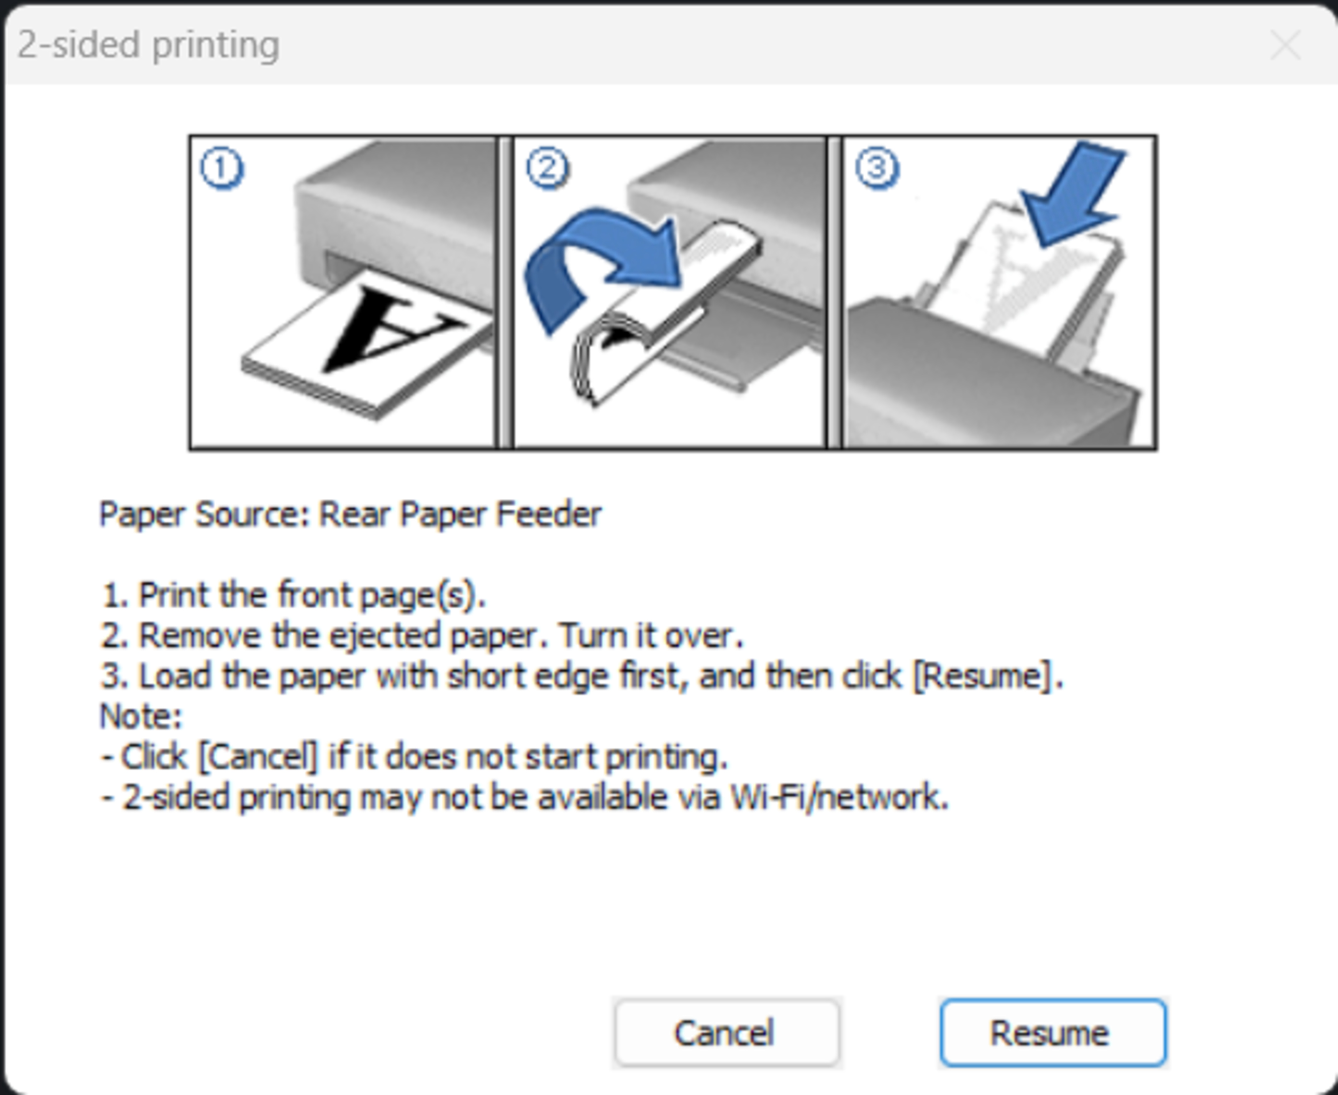The width and height of the screenshot is (1338, 1095).
Task: Close the 2-sided printing dialog
Action: click(1285, 45)
